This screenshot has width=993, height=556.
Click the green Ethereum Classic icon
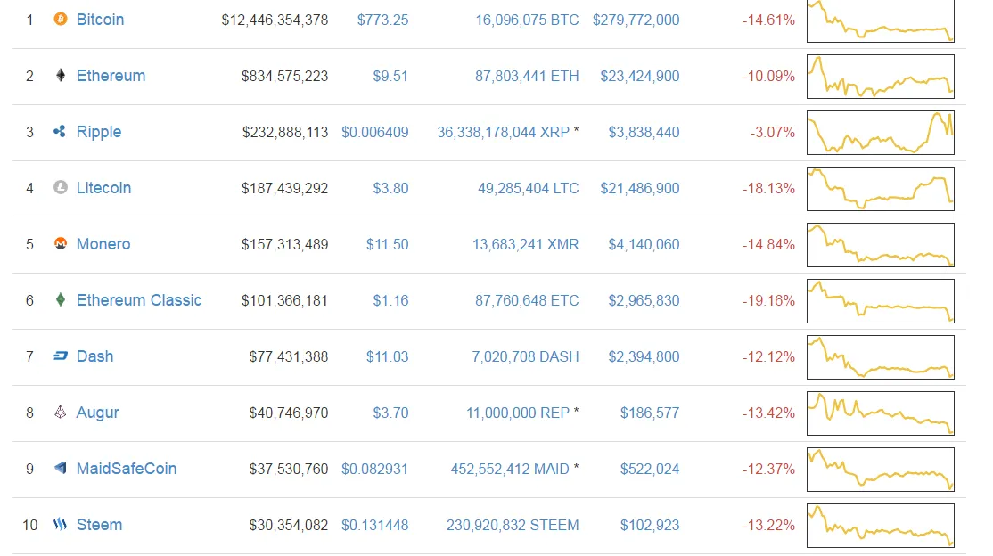click(x=60, y=299)
